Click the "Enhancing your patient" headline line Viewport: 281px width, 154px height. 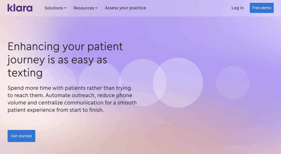pyautogui.click(x=65, y=47)
